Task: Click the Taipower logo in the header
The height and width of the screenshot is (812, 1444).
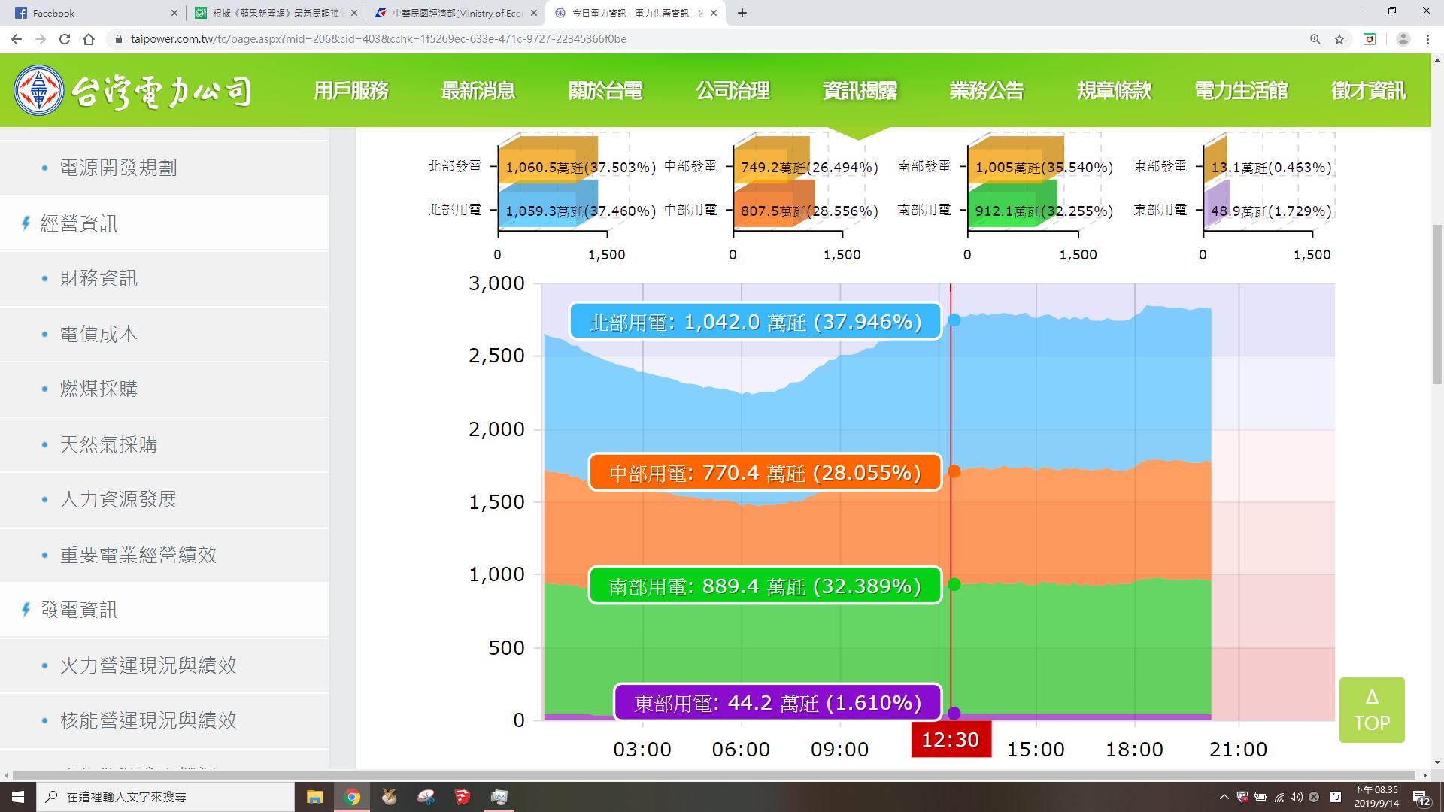Action: 133,91
